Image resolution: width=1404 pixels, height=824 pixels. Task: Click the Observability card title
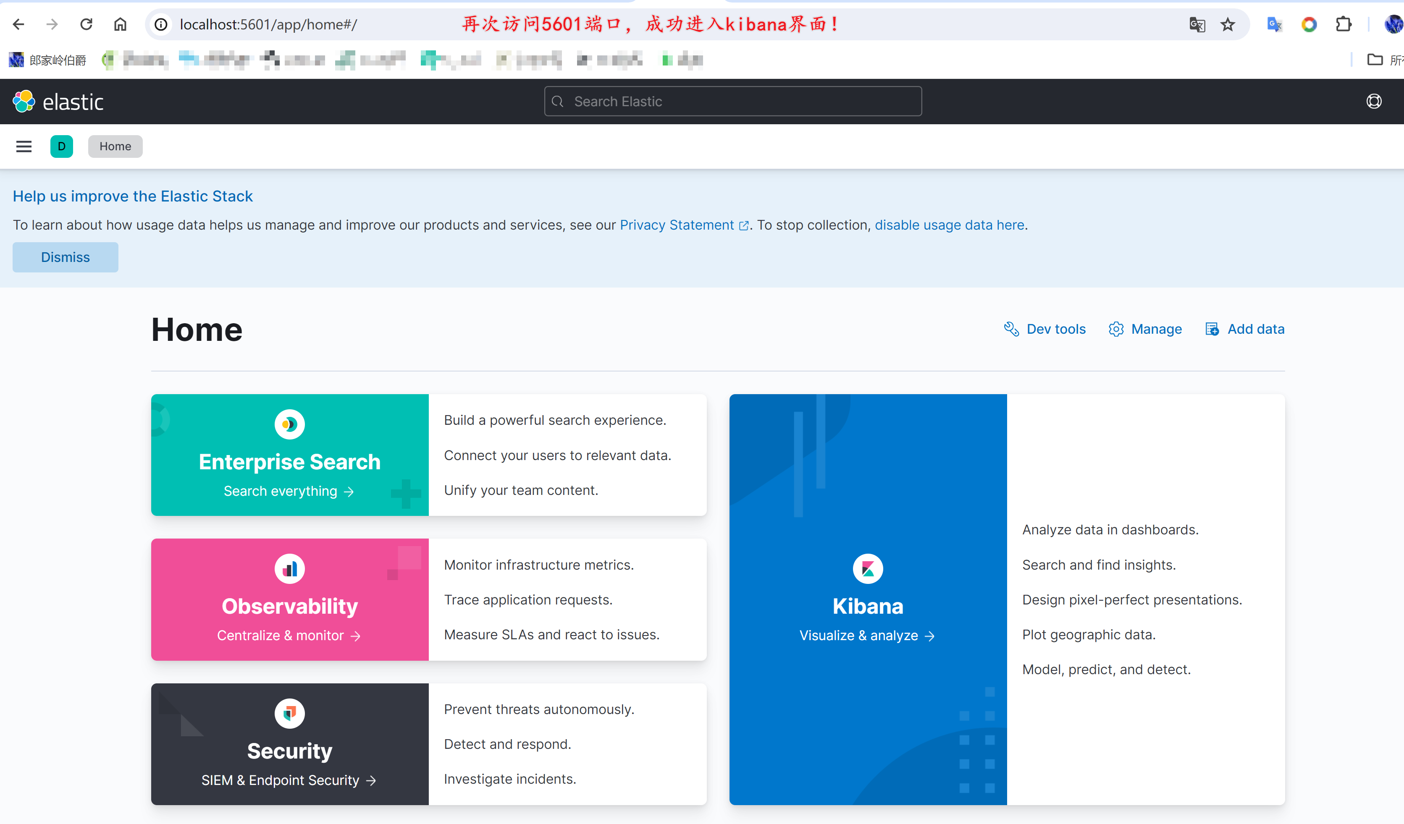click(290, 606)
